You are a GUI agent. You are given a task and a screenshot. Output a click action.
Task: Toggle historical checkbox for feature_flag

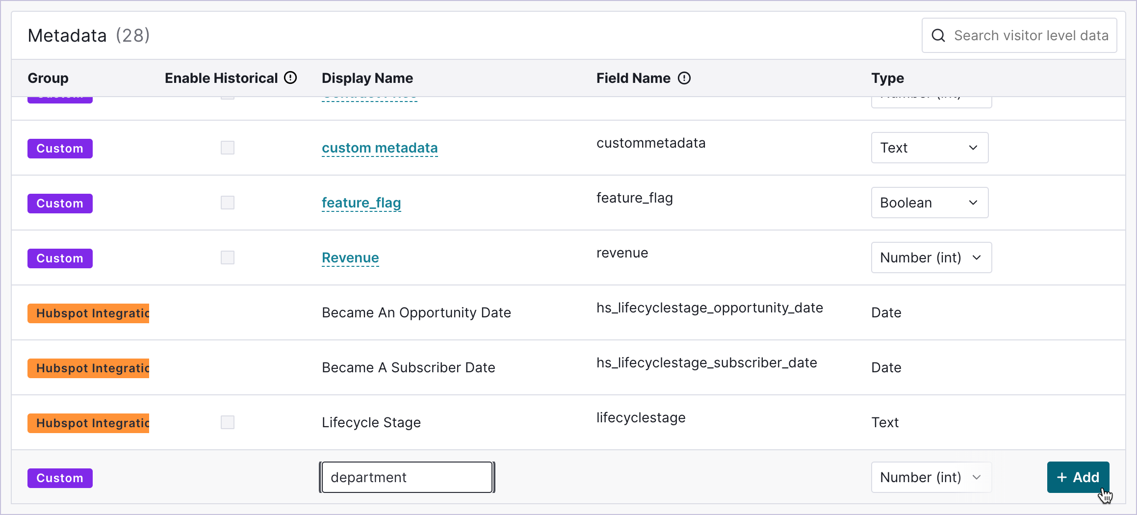227,203
